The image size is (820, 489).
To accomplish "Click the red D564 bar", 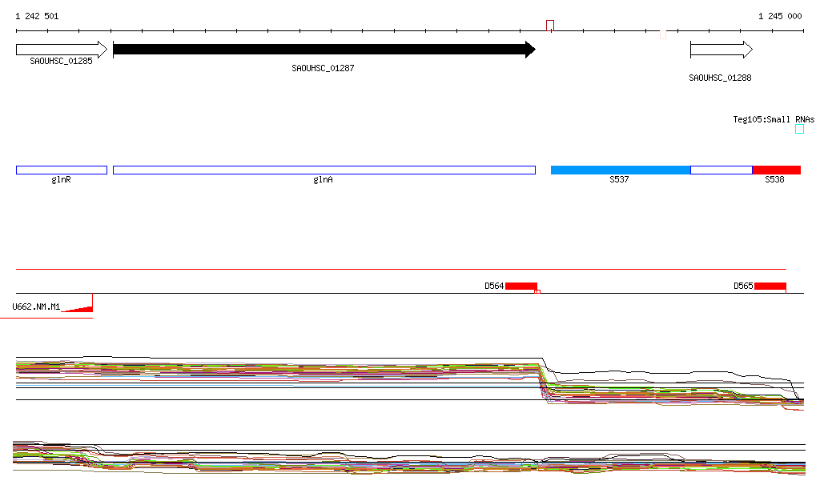I will click(x=521, y=286).
